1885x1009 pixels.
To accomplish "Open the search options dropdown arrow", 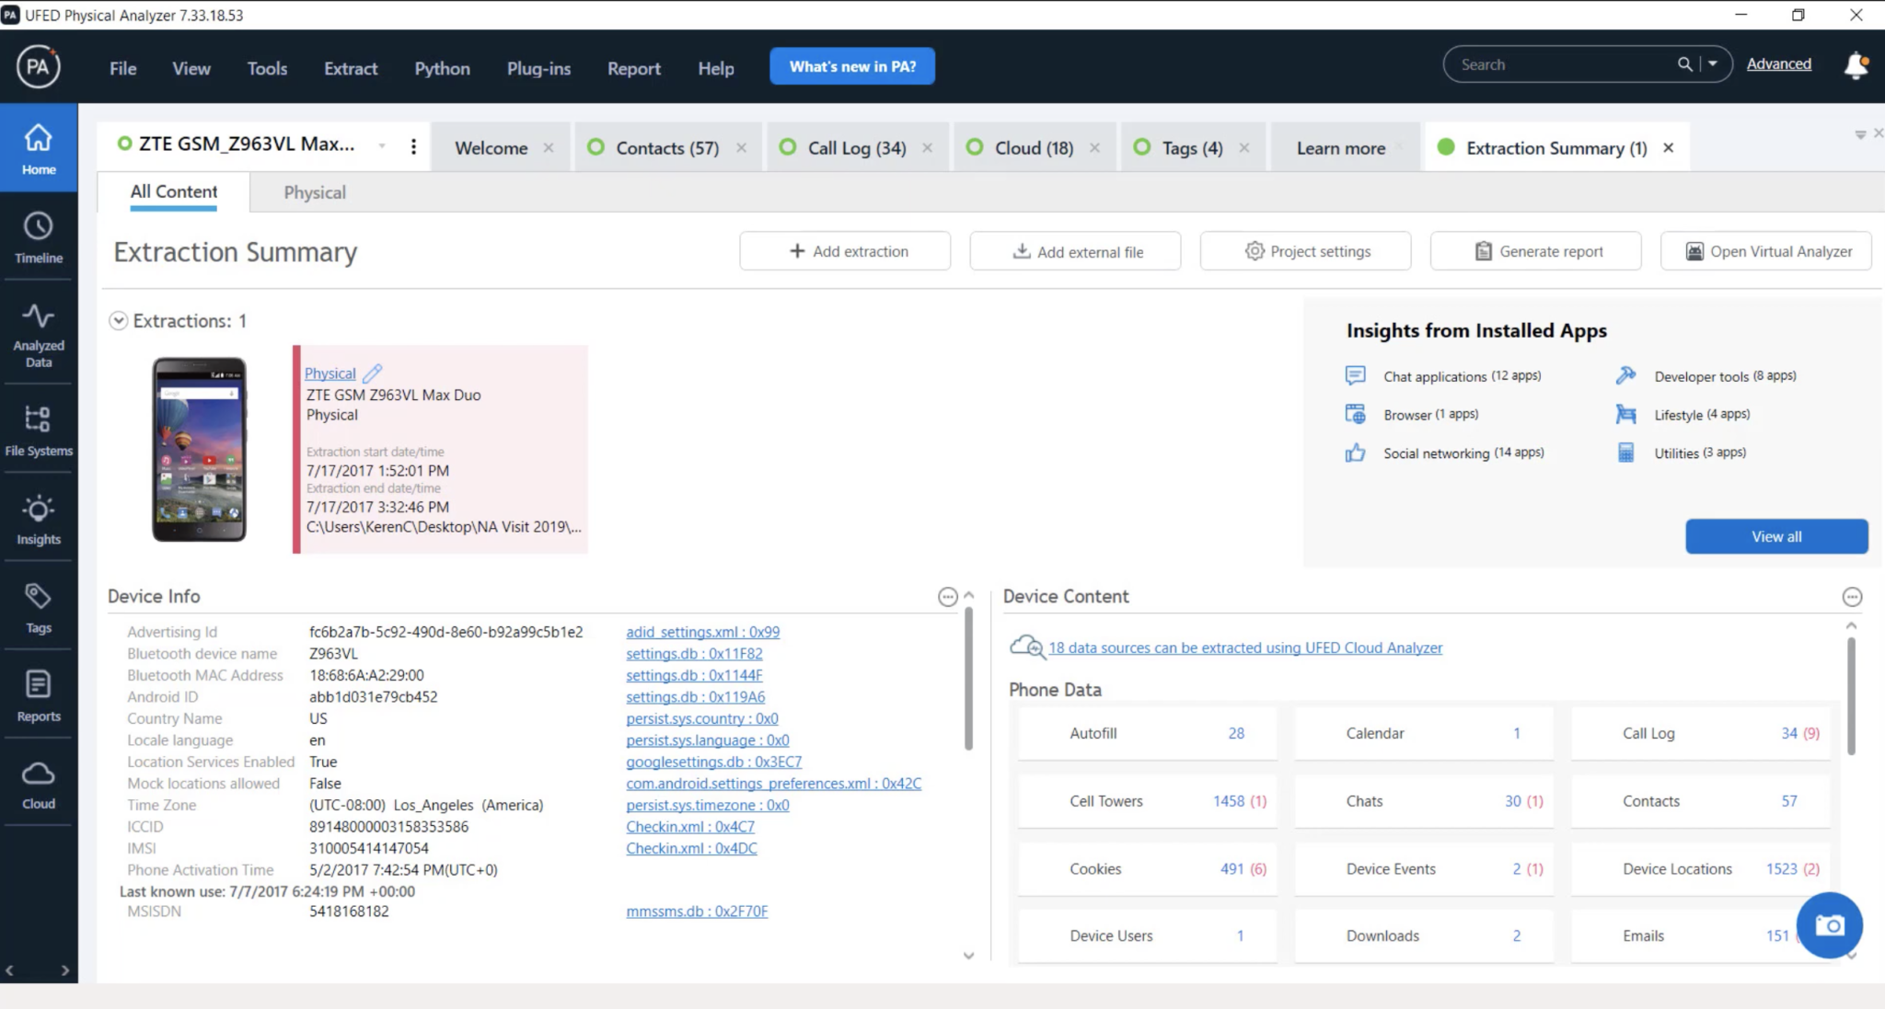I will 1713,64.
